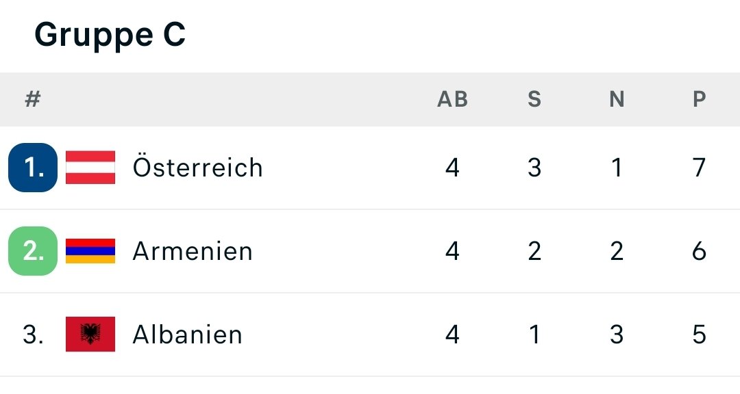Select the green second-place rank badge
Screen dimensions: 740x394
33,251
